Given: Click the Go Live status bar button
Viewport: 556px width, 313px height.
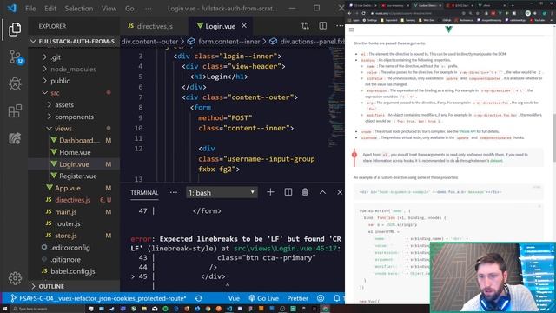Looking at the screenshot, I should pyautogui.click(x=263, y=298).
